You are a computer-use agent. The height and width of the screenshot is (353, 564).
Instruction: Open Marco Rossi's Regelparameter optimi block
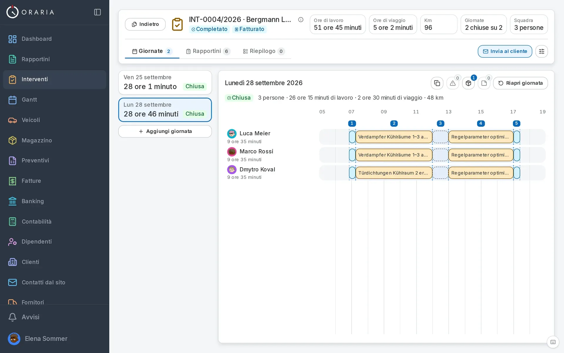pos(481,155)
